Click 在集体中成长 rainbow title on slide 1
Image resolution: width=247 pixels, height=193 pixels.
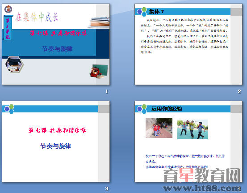point(37,17)
